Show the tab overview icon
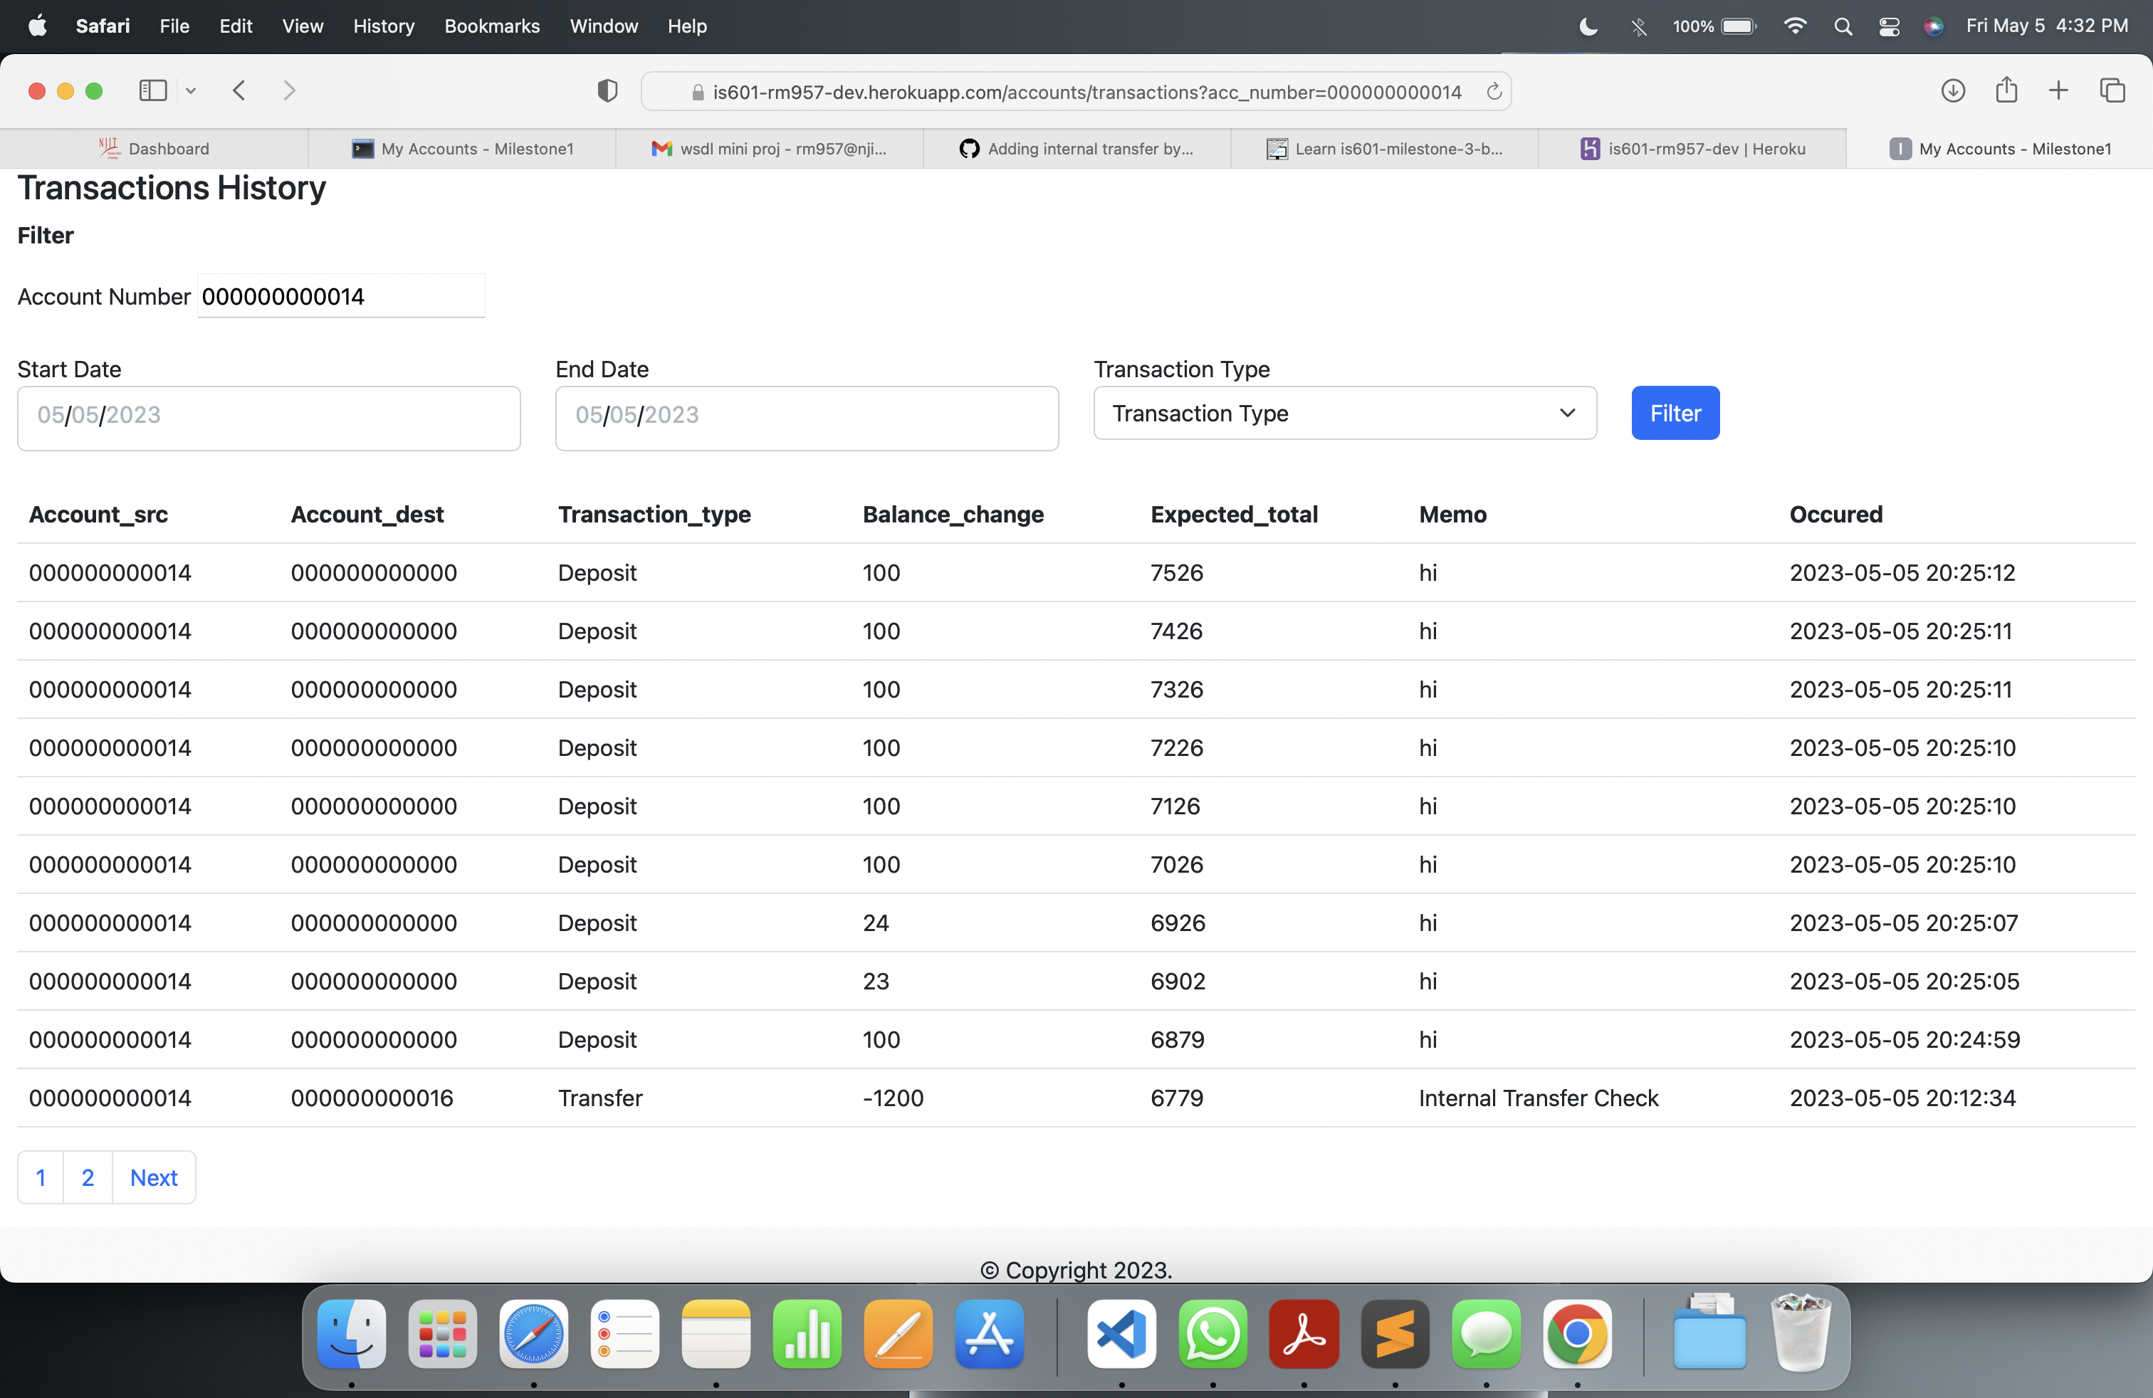 pyautogui.click(x=2112, y=90)
